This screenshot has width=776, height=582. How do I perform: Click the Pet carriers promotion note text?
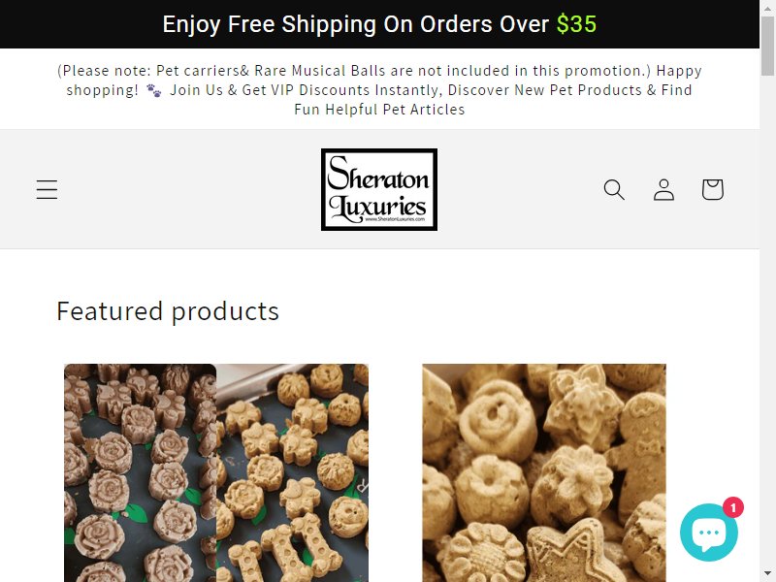click(x=354, y=71)
